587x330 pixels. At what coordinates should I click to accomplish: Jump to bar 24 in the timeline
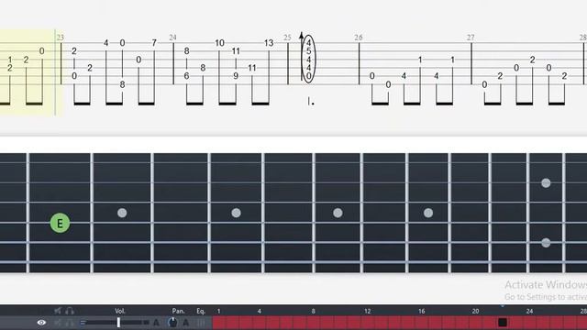pyautogui.click(x=529, y=311)
